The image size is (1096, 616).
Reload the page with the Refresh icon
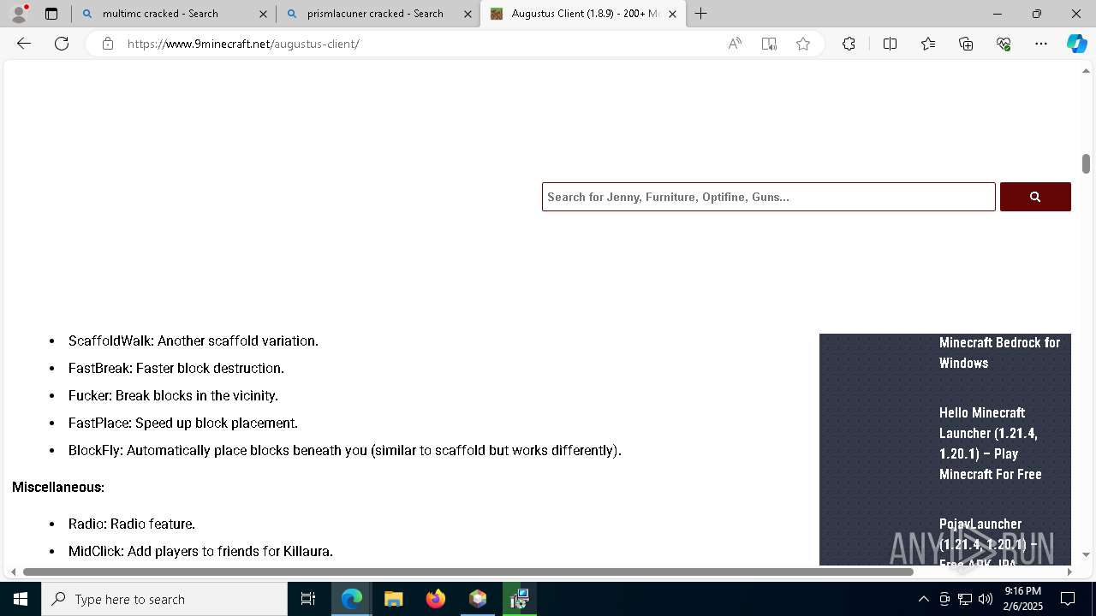pos(62,44)
